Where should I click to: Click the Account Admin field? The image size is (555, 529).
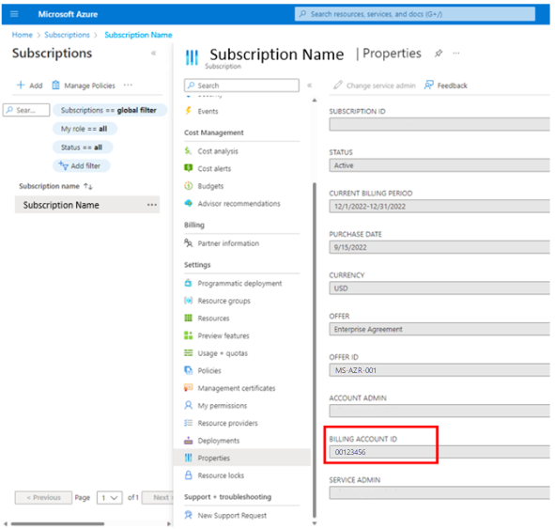coord(439,412)
